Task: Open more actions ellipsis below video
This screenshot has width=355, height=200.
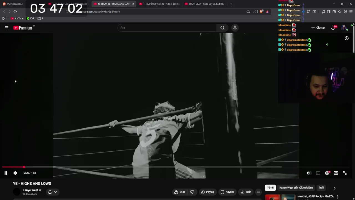Action: 258,192
